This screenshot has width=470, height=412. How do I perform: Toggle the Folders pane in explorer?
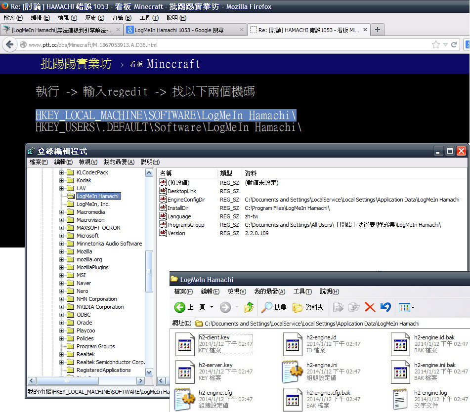(308, 307)
